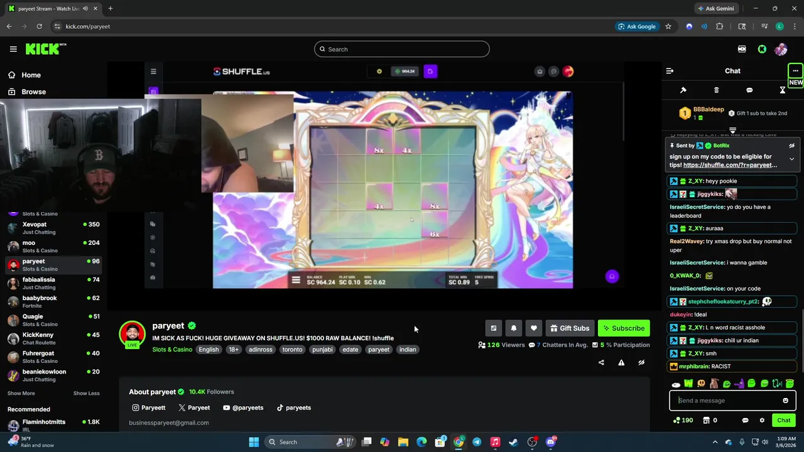Expand the sidebar list with Show More
This screenshot has width=804, height=452.
21,393
